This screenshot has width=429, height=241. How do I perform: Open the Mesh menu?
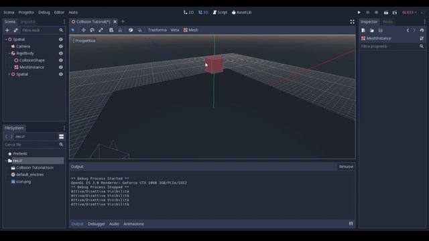[x=191, y=30]
